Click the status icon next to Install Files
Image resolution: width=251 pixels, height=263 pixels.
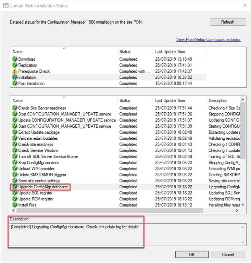coord(15,205)
